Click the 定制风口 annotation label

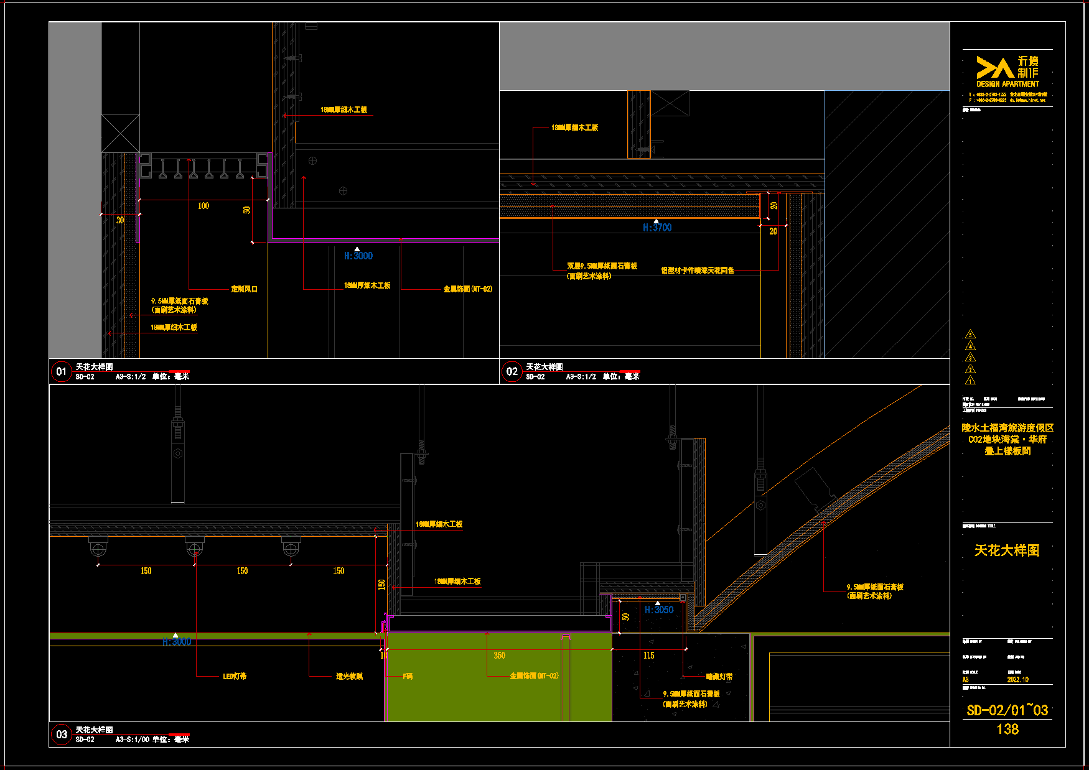[244, 289]
